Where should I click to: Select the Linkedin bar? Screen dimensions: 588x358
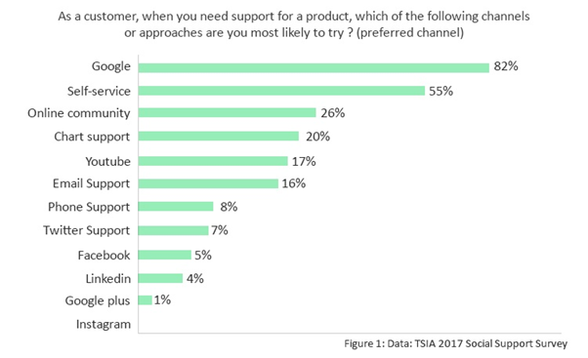[160, 278]
